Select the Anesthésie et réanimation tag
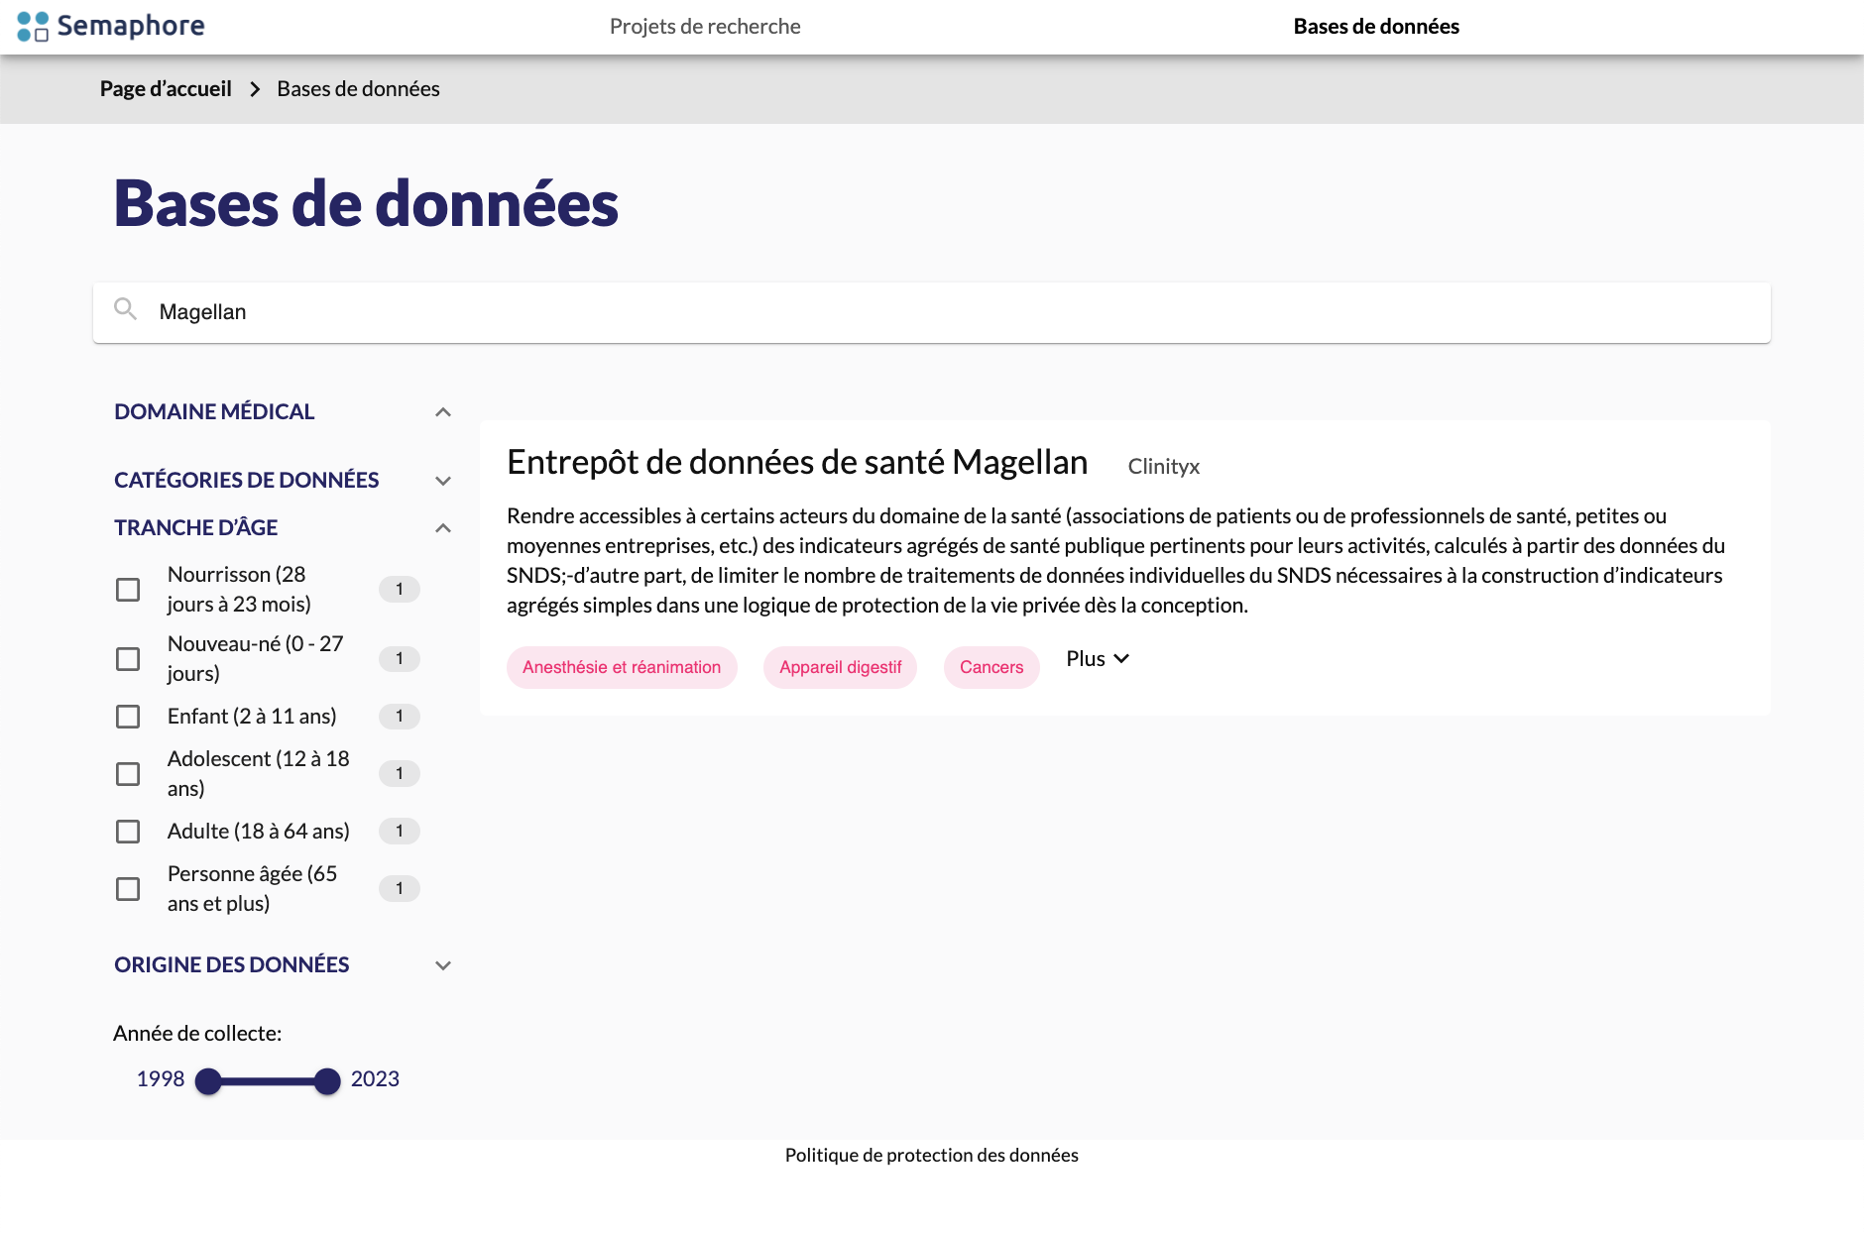This screenshot has width=1864, height=1233. coord(622,667)
